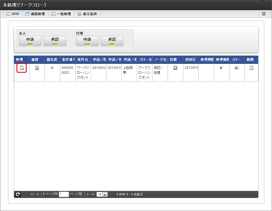Viewport: 272px width, 211px height.
Task: Toggle the 代理 申請 filter button
Action: 87,41
